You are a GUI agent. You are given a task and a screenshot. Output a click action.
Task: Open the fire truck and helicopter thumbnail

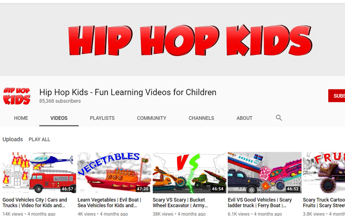click(x=39, y=172)
